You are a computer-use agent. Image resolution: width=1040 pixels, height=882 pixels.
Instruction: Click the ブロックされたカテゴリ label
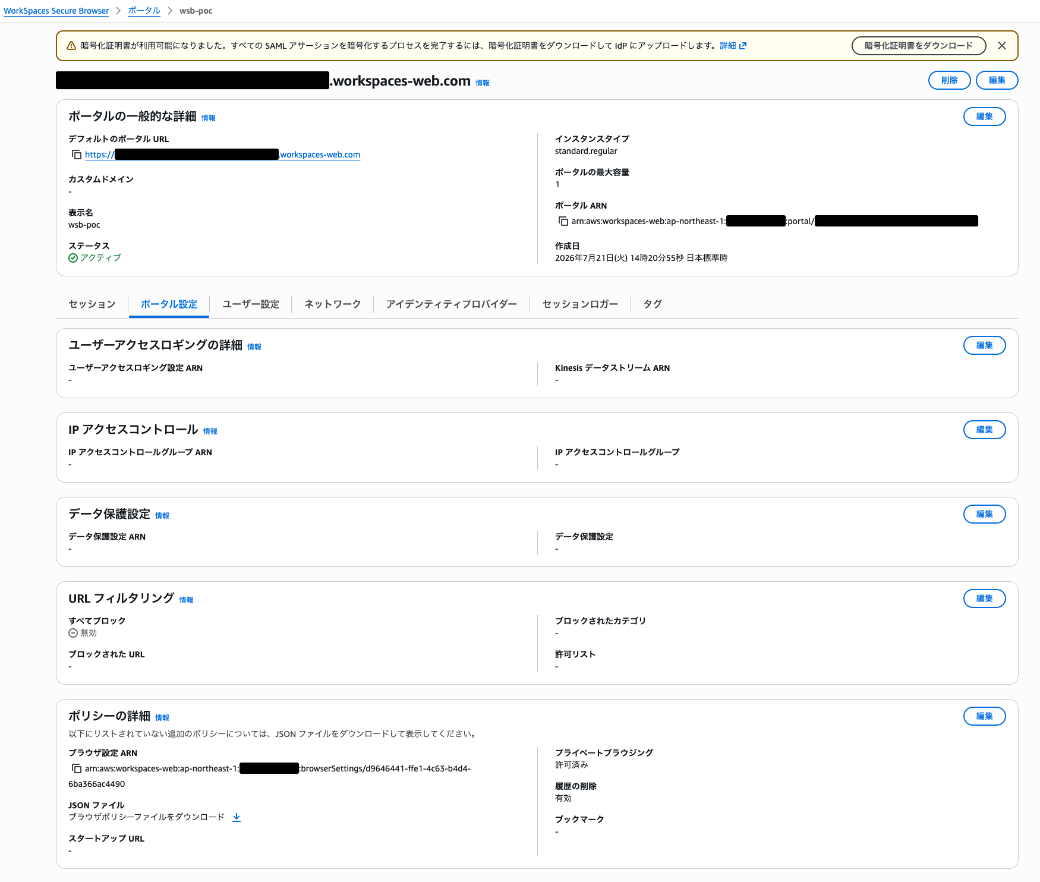[x=600, y=621]
